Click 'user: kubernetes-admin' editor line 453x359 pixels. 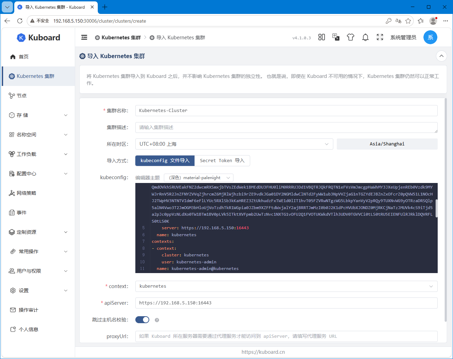pos(189,262)
